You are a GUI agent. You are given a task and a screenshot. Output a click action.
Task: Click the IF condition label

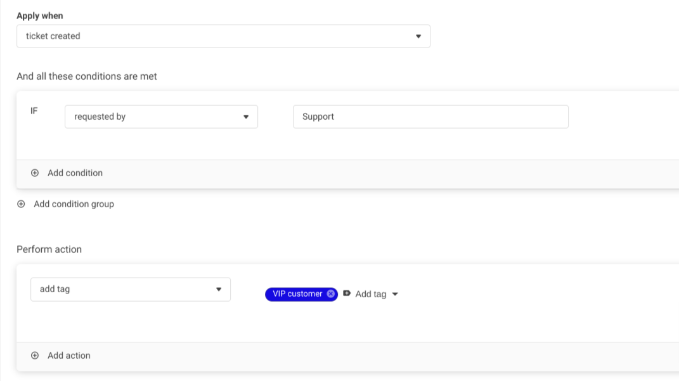[x=34, y=111]
